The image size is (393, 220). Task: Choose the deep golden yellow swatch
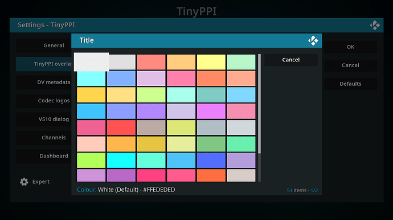[x=91, y=95]
